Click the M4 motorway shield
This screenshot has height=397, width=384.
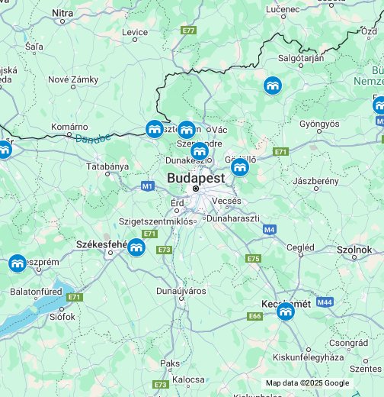coord(270,230)
